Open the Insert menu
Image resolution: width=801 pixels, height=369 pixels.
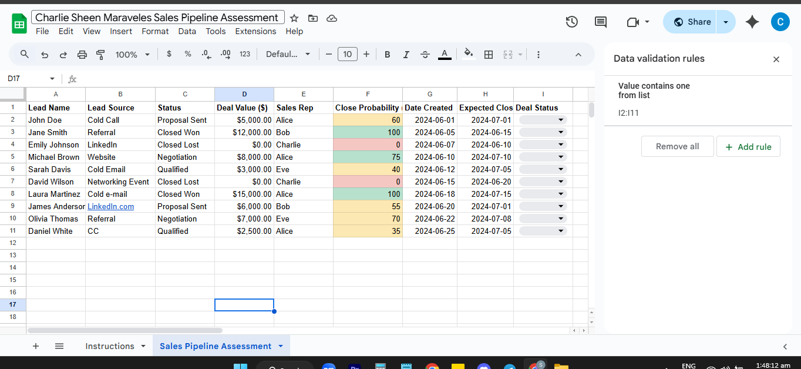click(x=121, y=31)
